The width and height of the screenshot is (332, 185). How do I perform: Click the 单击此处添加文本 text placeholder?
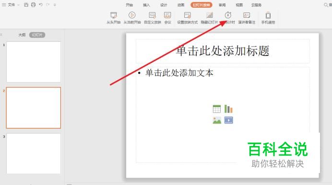(x=179, y=73)
